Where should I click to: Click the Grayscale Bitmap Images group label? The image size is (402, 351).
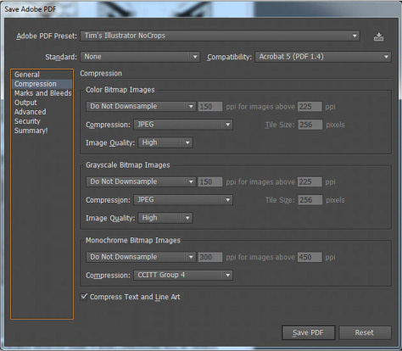coord(128,165)
